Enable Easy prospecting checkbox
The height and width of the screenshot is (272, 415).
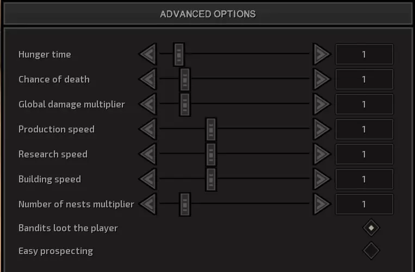click(371, 251)
